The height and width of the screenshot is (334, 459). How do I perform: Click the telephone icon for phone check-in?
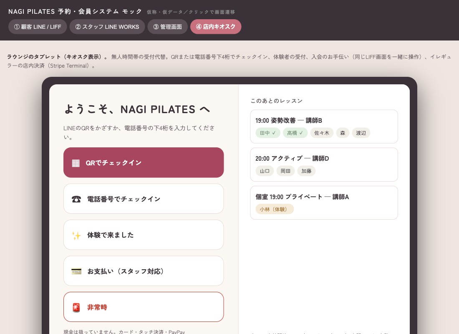[76, 199]
